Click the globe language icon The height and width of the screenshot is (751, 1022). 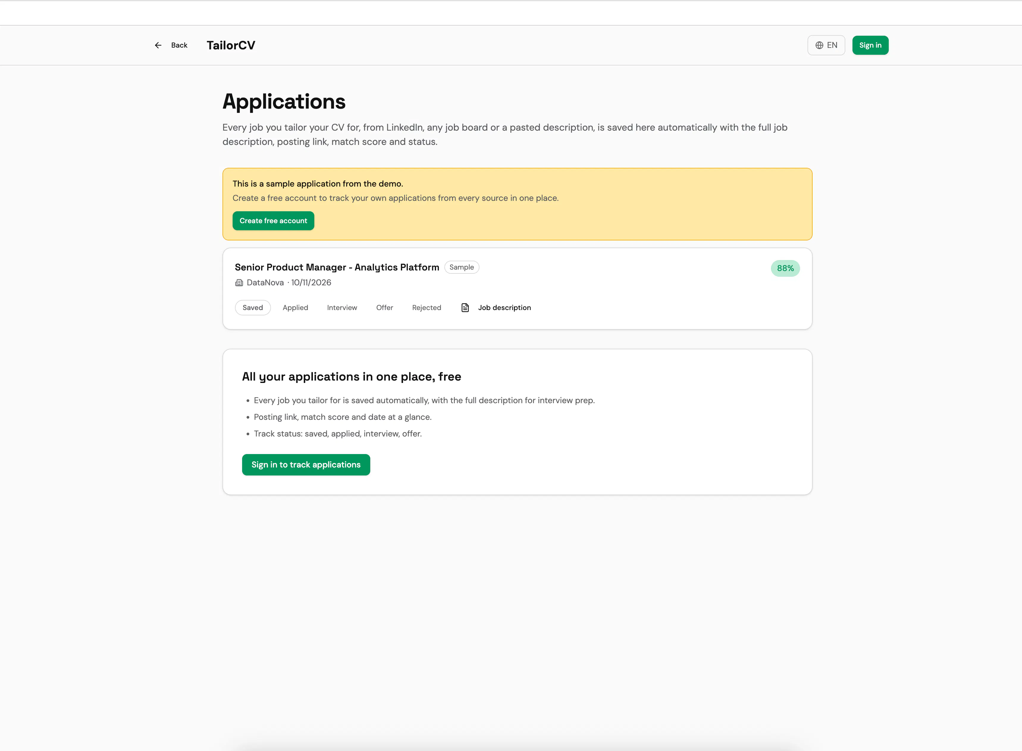[819, 45]
